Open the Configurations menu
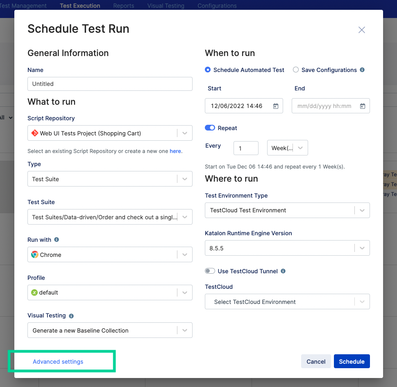The height and width of the screenshot is (387, 397). click(x=217, y=5)
